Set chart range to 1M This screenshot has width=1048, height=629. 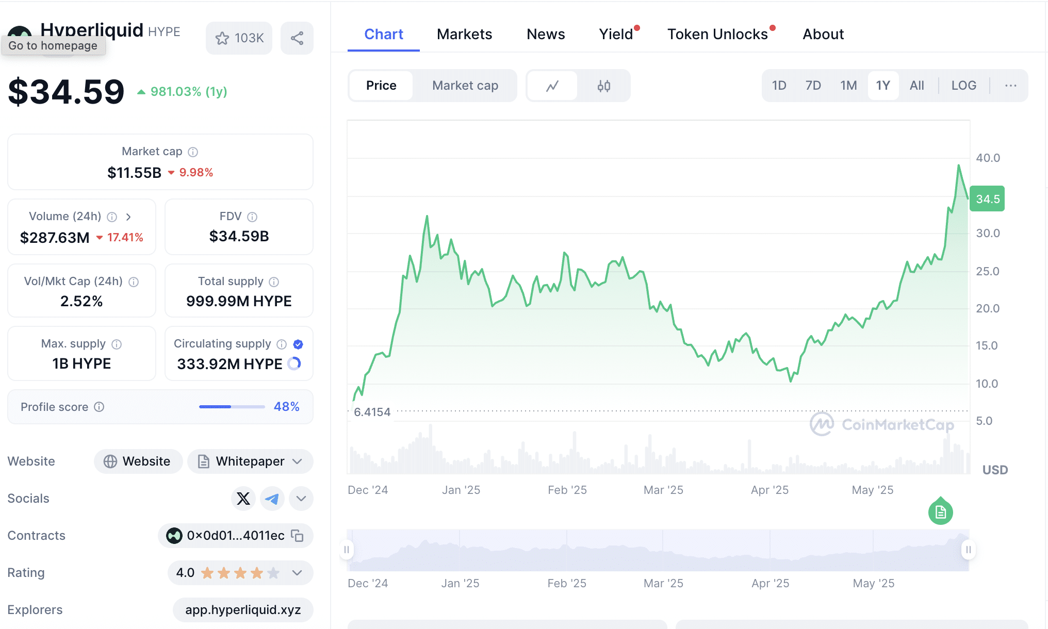click(848, 86)
